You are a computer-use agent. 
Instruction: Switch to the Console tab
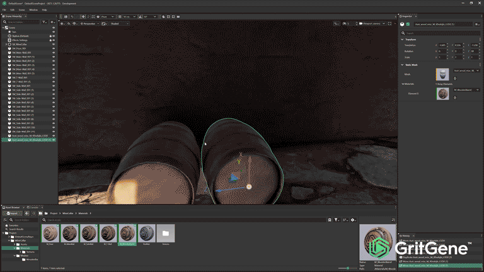(33, 208)
